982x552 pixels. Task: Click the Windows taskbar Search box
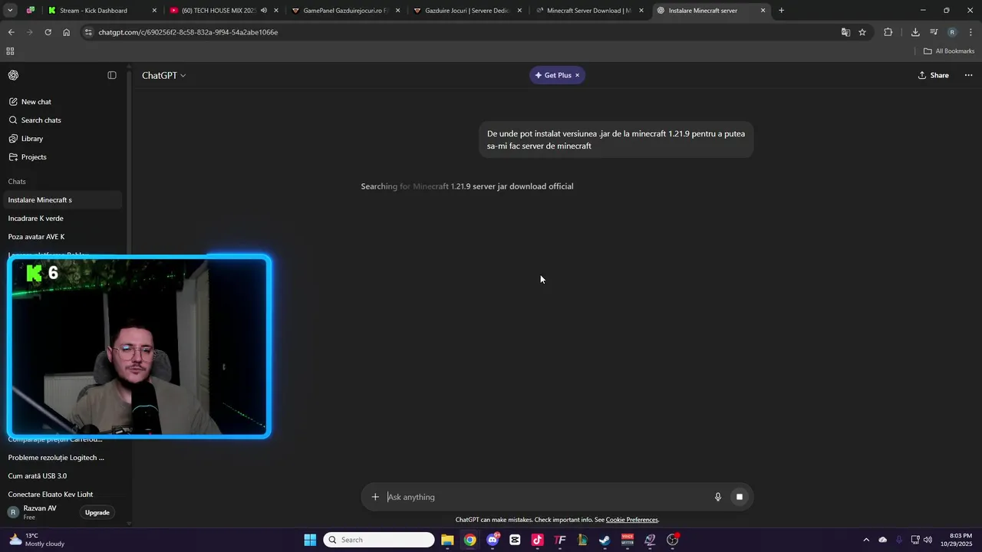tap(379, 540)
